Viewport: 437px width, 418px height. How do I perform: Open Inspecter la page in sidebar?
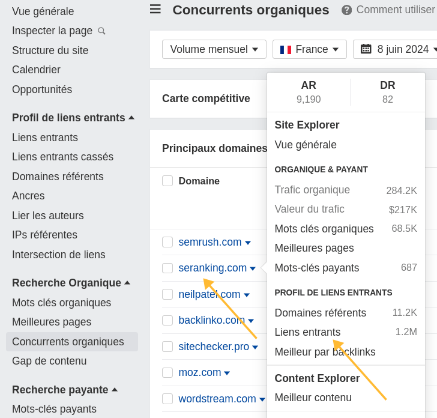[52, 31]
